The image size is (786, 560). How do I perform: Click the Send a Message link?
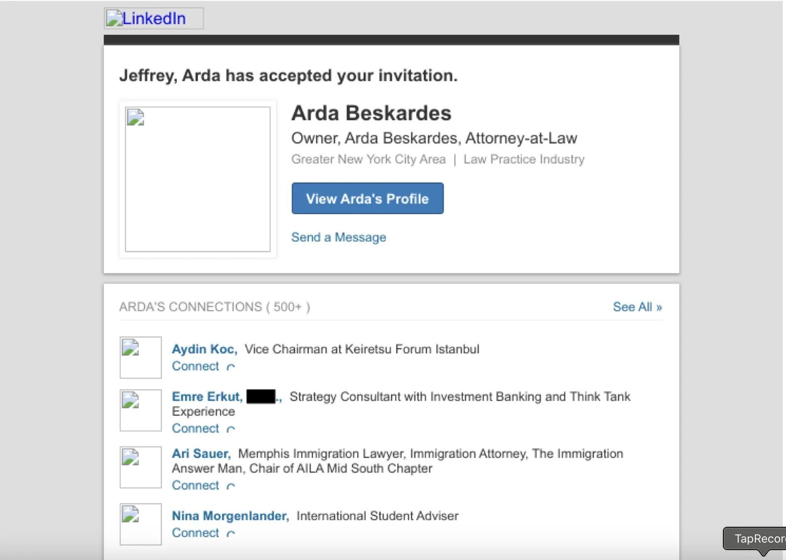click(338, 237)
